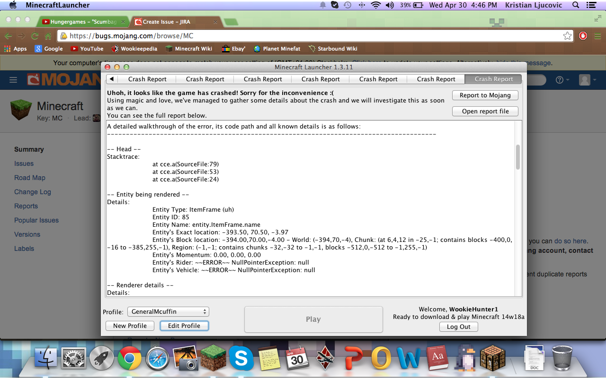
Task: Open the documents stack in dock
Action: 535,358
